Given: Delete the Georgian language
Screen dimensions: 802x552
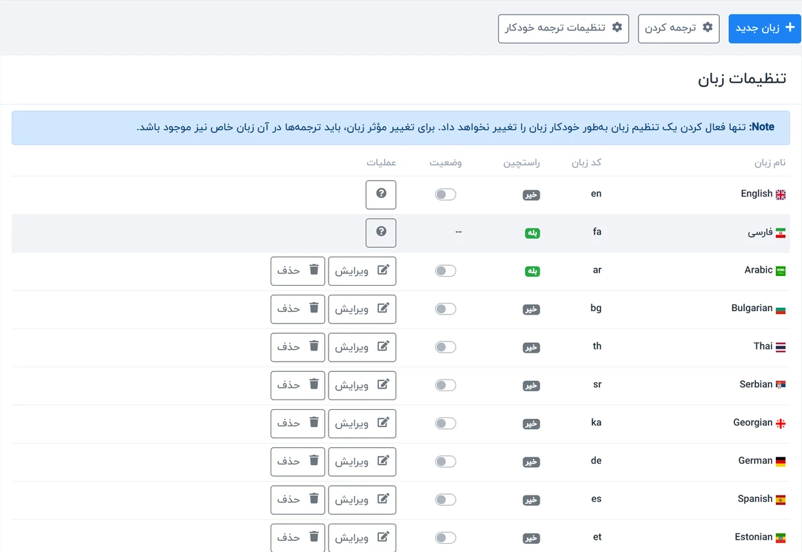Looking at the screenshot, I should (297, 424).
